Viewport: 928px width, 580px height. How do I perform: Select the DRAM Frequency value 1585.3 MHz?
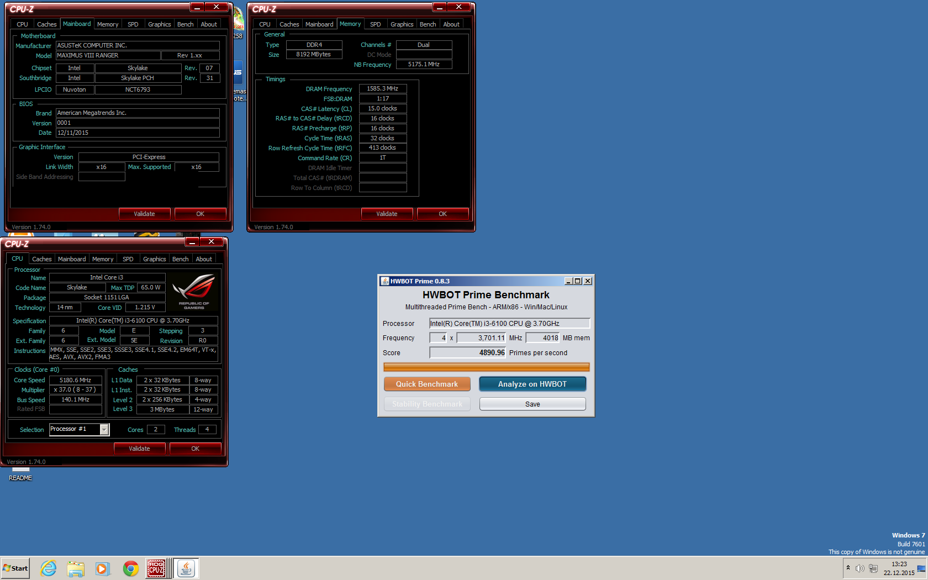coord(383,89)
